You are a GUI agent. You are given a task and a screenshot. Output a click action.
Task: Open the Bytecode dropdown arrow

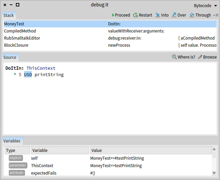(x=216, y=6)
